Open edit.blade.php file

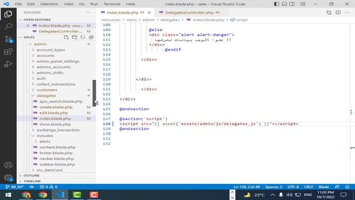tap(54, 113)
